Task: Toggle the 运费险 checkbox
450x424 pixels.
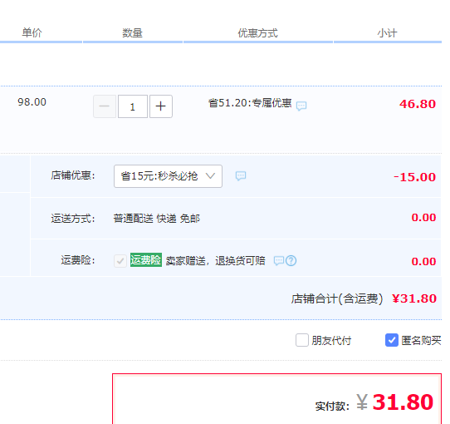Action: [120, 261]
